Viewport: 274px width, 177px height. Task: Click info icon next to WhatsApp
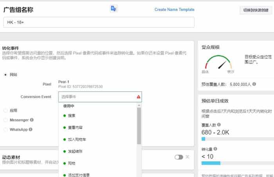31,129
